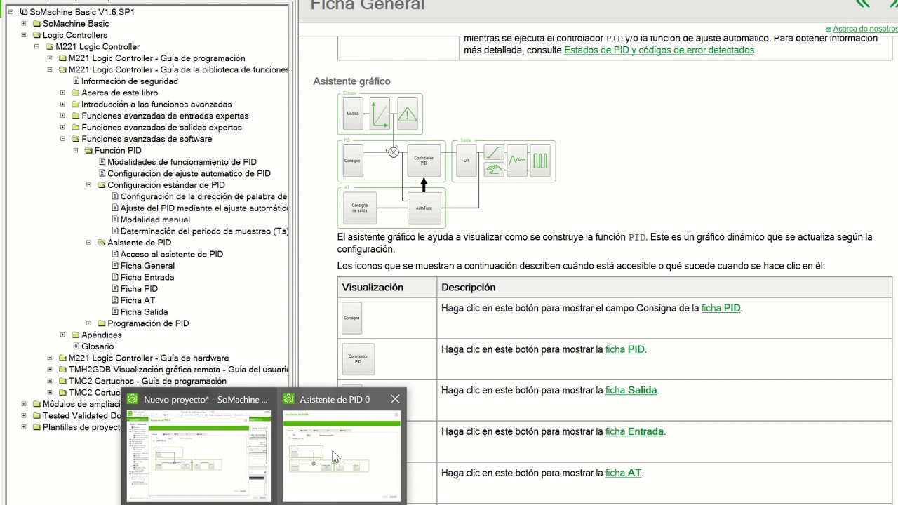The width and height of the screenshot is (898, 505).
Task: Collapse the M221 Logic Controller node
Action: 36,47
